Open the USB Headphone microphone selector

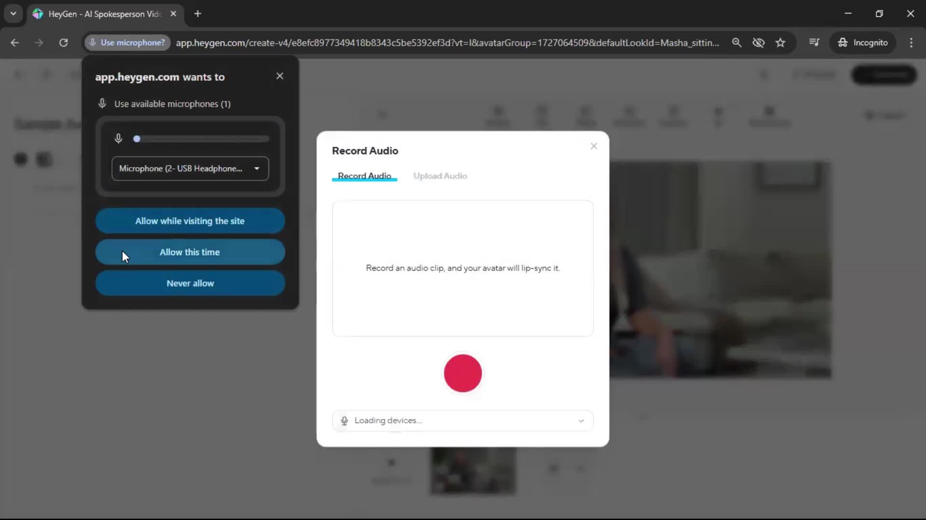190,169
